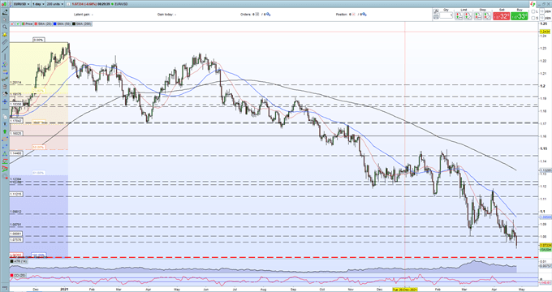Click the Qty quantity input field
Viewport: 552px width, 292px height.
pos(446,15)
